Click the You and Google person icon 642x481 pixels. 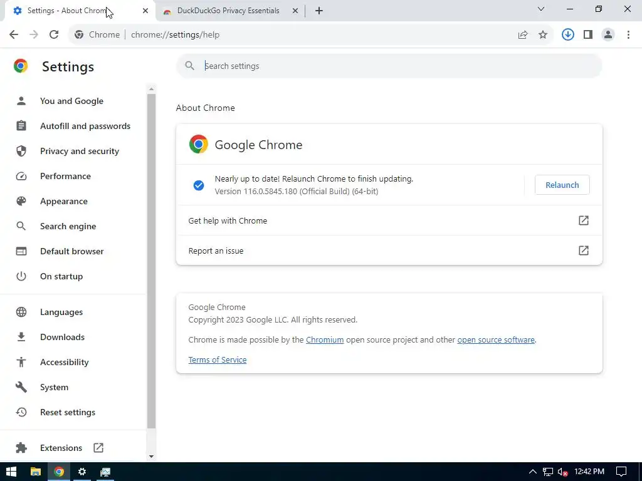pyautogui.click(x=21, y=101)
